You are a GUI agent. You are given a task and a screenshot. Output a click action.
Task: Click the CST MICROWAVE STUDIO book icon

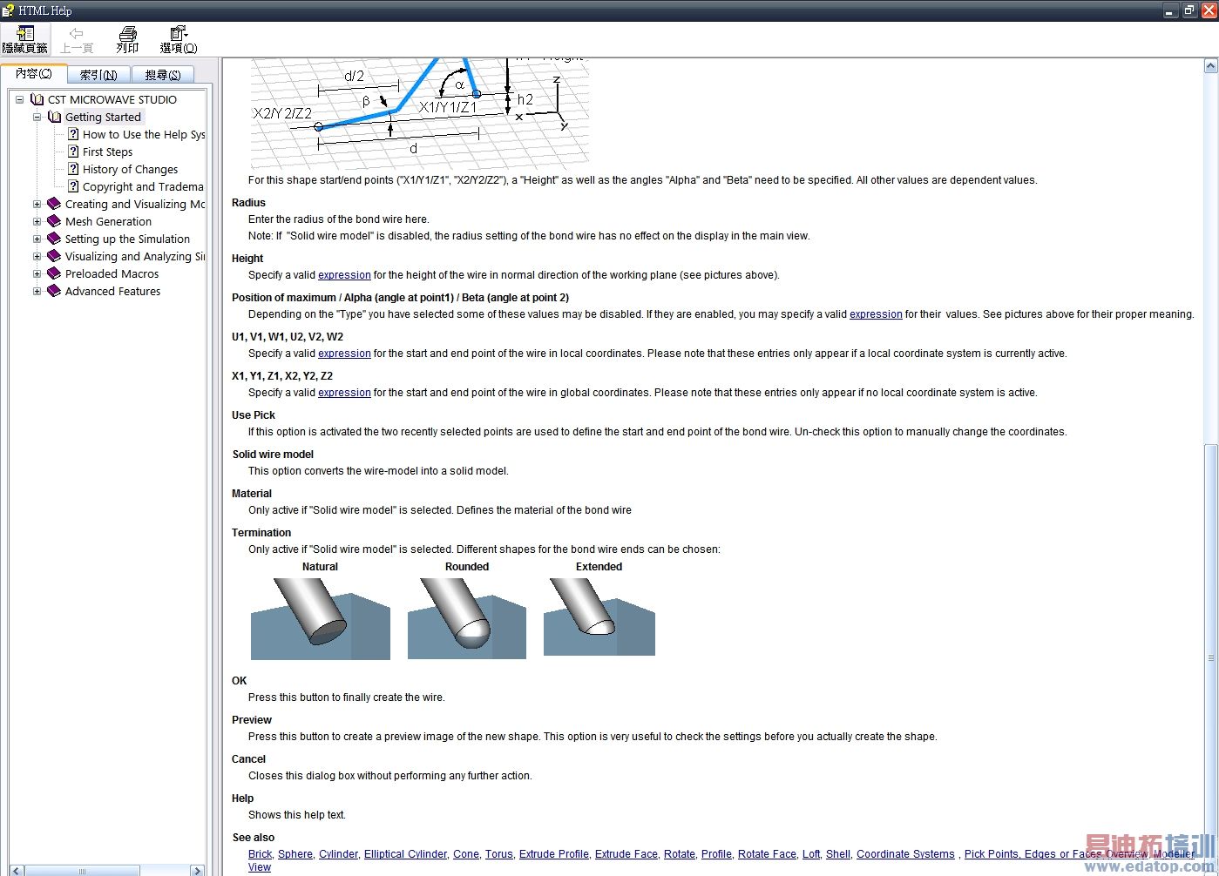[37, 99]
